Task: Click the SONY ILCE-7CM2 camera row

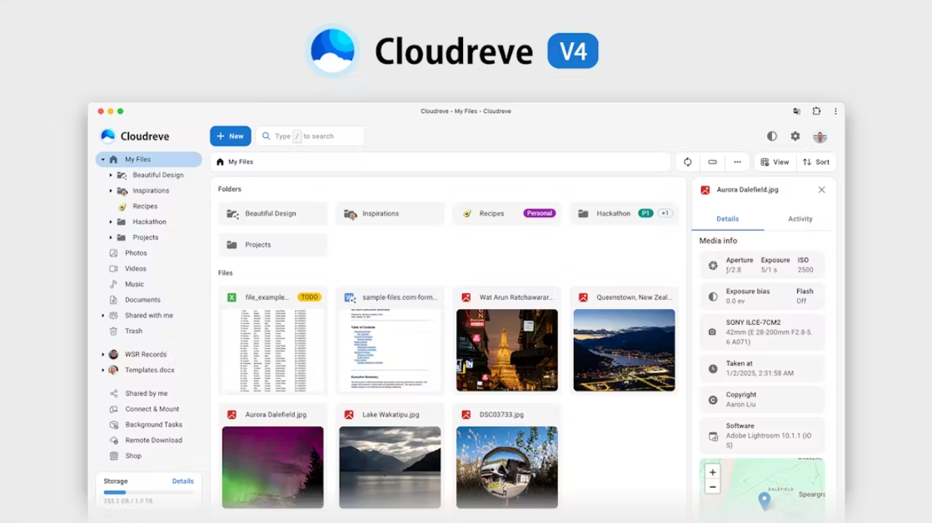Action: (x=762, y=332)
